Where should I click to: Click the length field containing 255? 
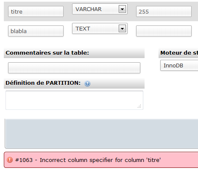tap(164, 11)
